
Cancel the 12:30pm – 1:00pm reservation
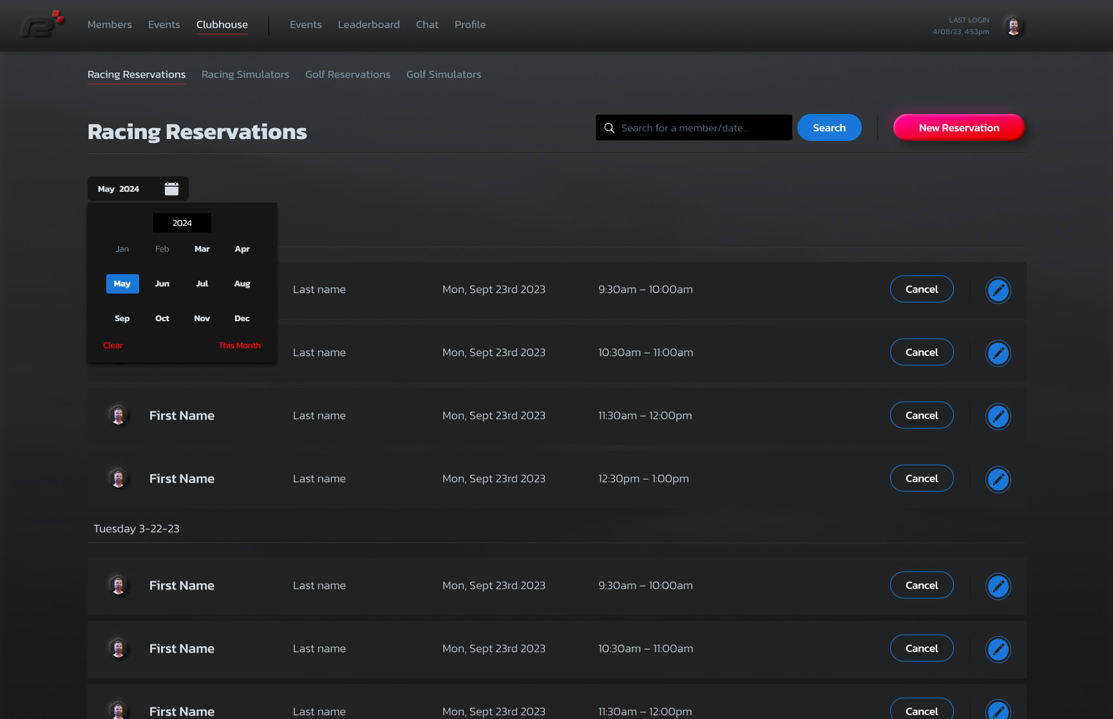[x=922, y=478]
